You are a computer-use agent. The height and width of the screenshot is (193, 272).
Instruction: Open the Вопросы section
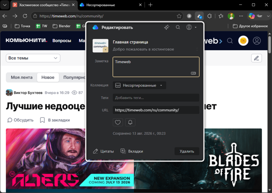[x=62, y=40]
